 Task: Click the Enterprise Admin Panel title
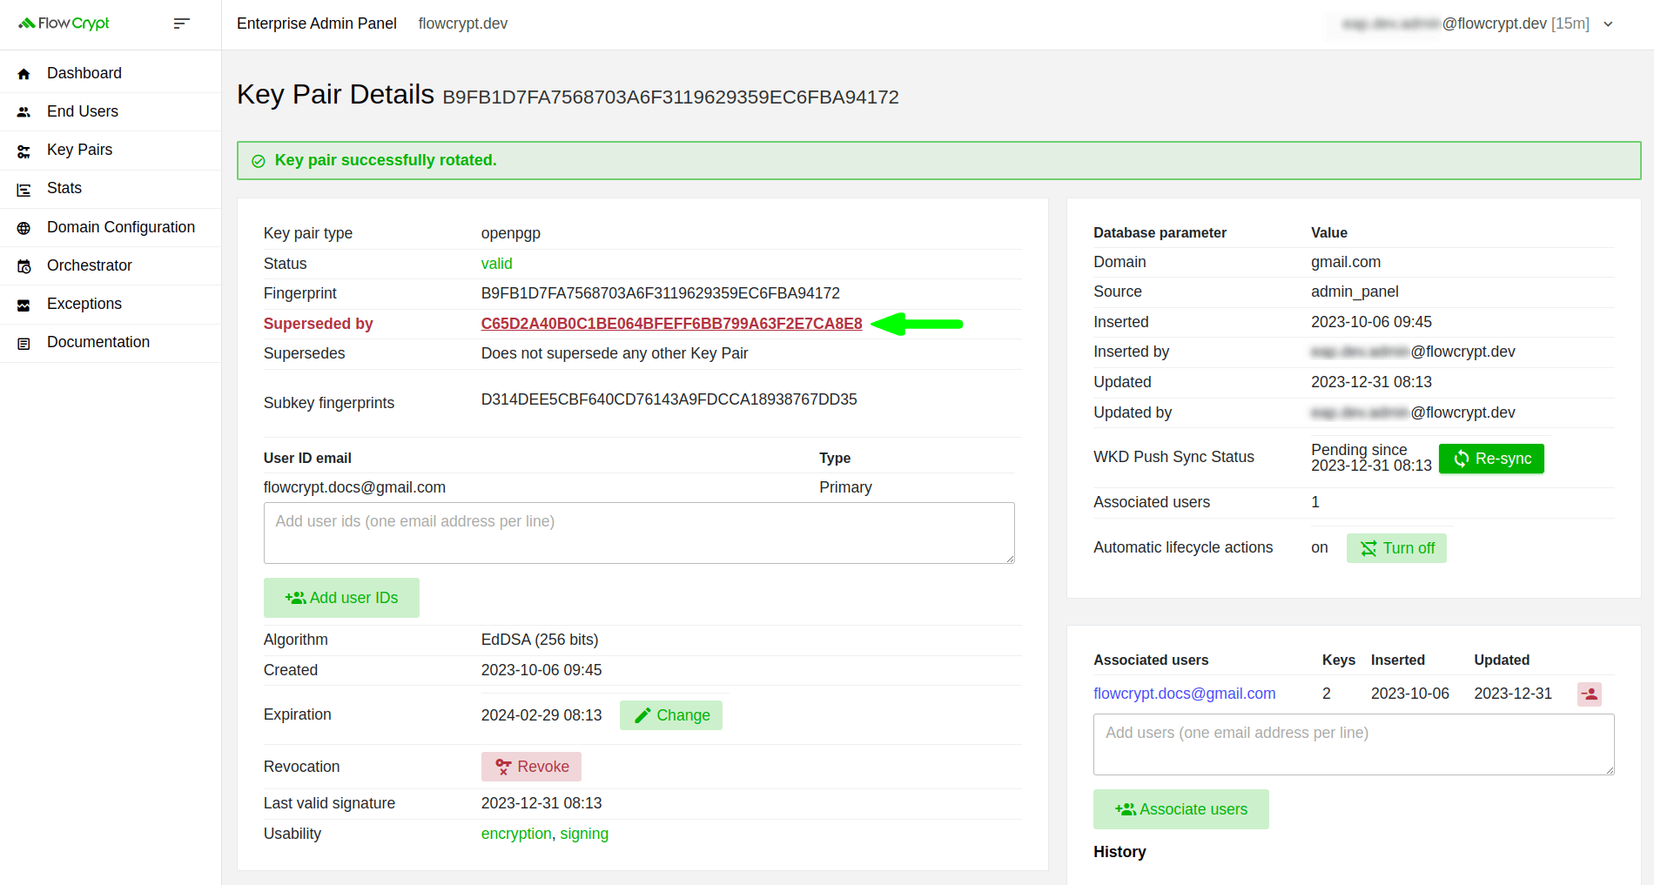(317, 23)
